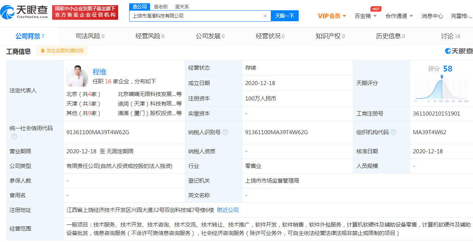Click the registration number 361100210151901
Screen dimensions: 473x242
[436, 113]
